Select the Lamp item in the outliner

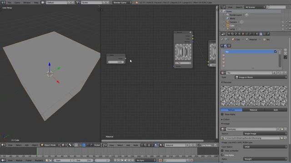(x=232, y=29)
